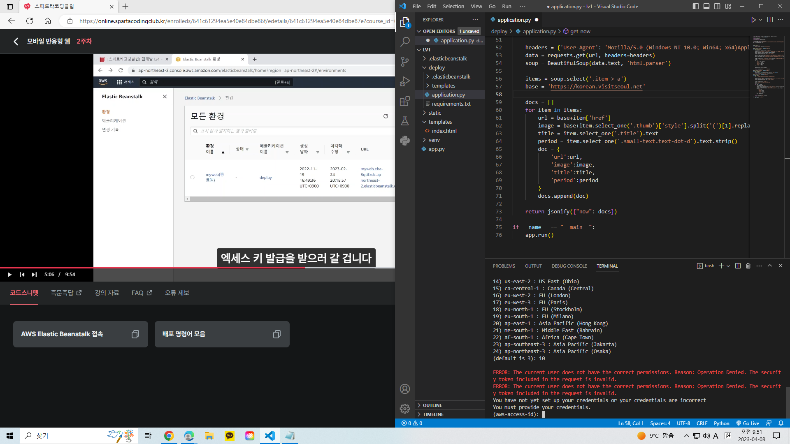The image size is (790, 444).
Task: Open the 즉문즉답 link tab
Action: pyautogui.click(x=66, y=293)
